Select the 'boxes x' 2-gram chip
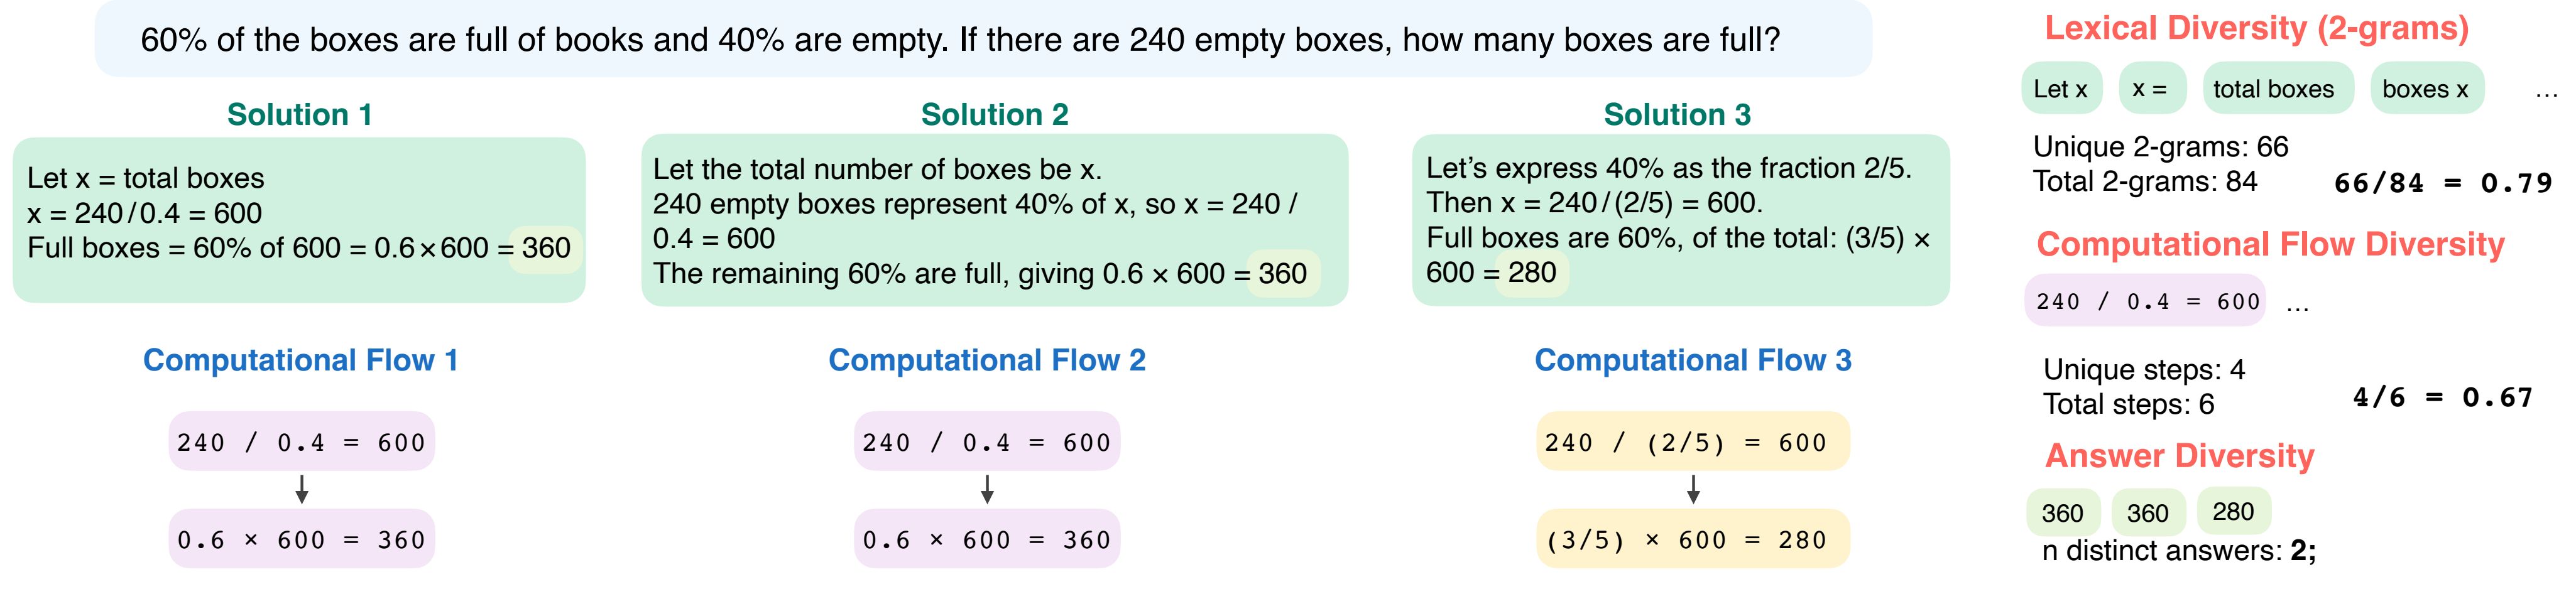2576x594 pixels. (2426, 89)
